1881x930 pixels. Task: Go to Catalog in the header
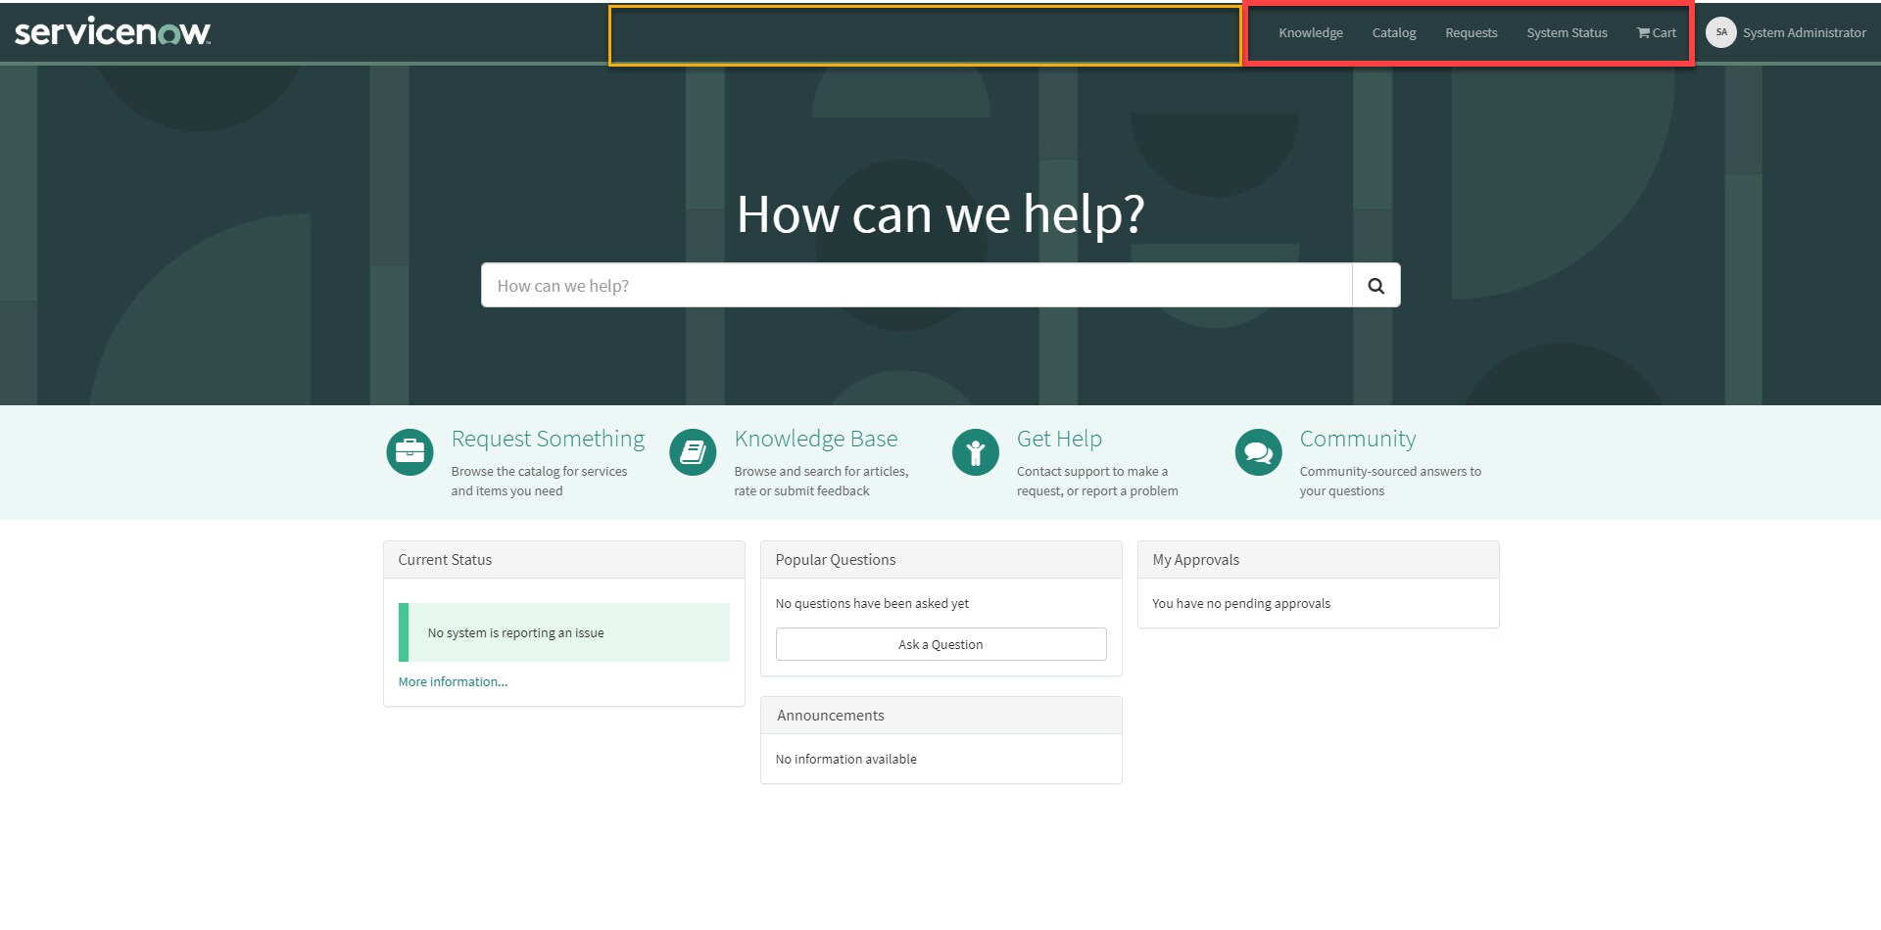tap(1394, 33)
